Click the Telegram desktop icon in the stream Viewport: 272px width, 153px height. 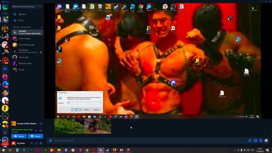149,7
